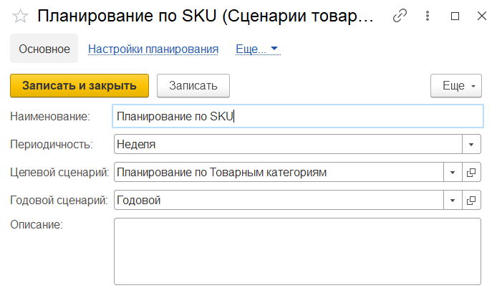This screenshot has height=293, width=497.
Task: Open the Целевой сценарий item with its open icon
Action: tap(471, 173)
